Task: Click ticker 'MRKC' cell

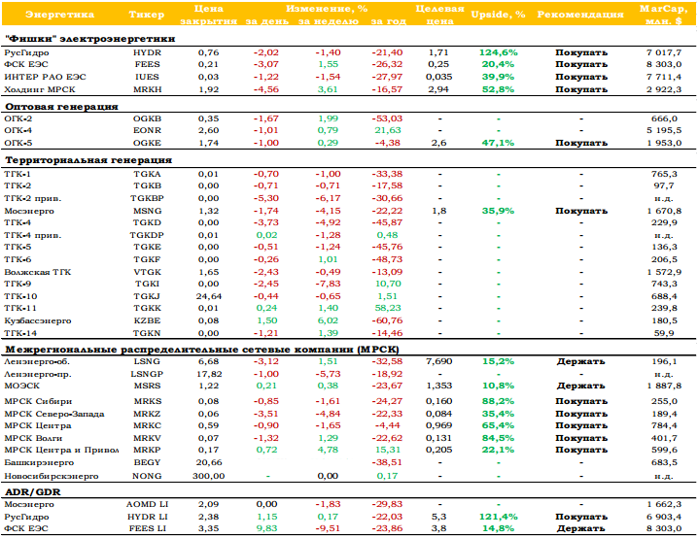Action: [148, 425]
